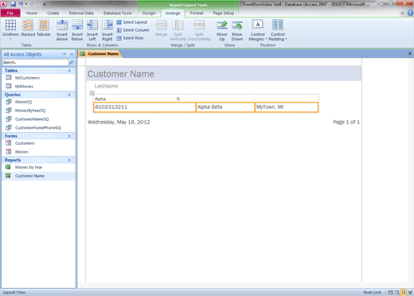Click the search magnifier icon
This screenshot has height=296, width=414.
coord(72,62)
